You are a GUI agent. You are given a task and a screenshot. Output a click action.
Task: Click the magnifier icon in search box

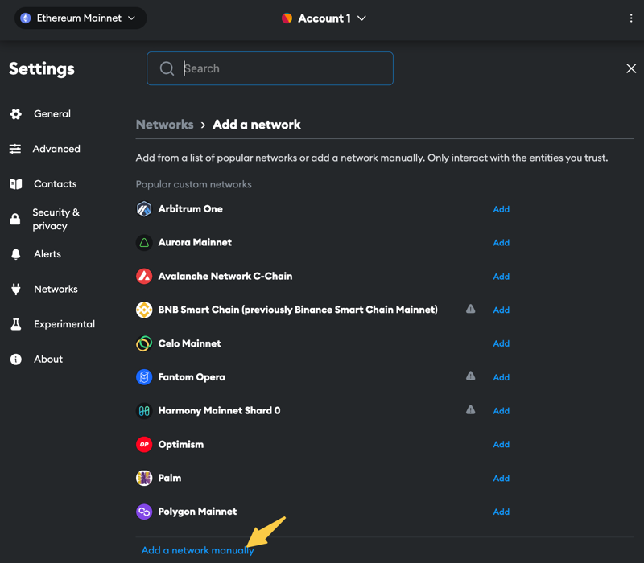(x=167, y=68)
